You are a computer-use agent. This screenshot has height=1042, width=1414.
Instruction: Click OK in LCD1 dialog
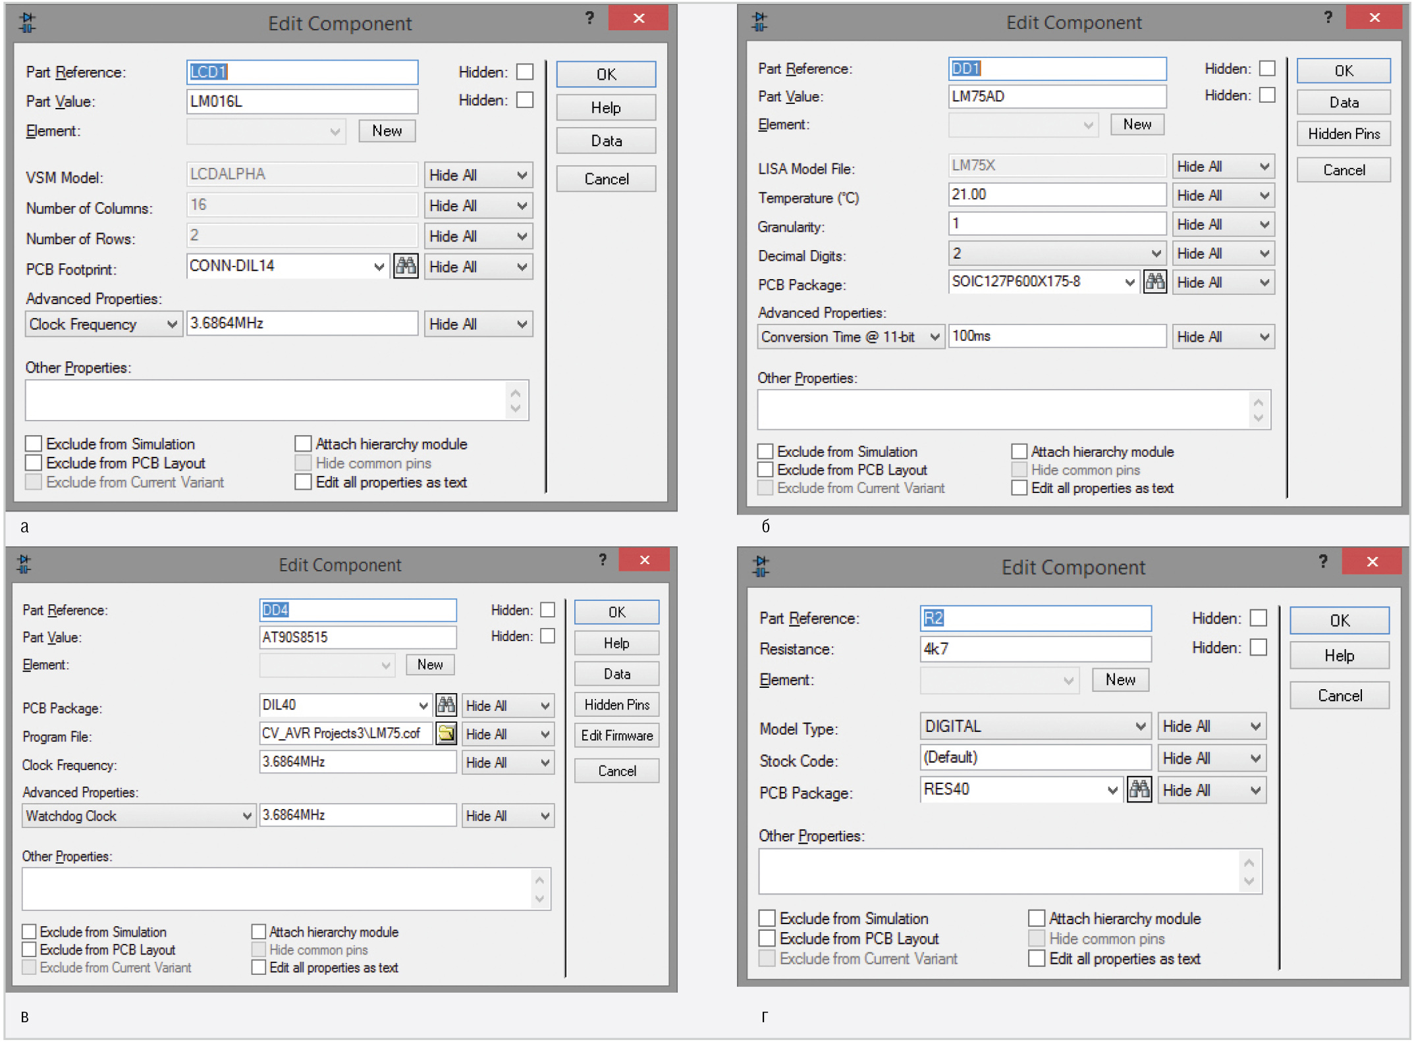(606, 74)
